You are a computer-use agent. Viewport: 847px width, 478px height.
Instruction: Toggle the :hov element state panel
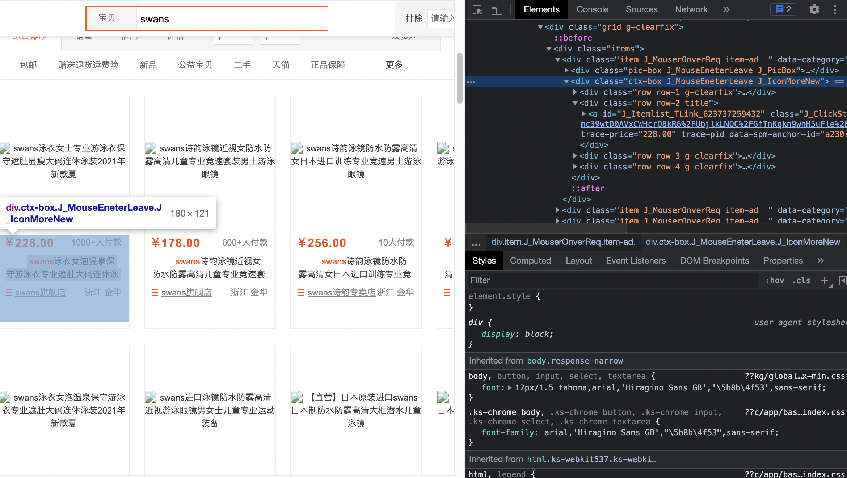pos(775,280)
